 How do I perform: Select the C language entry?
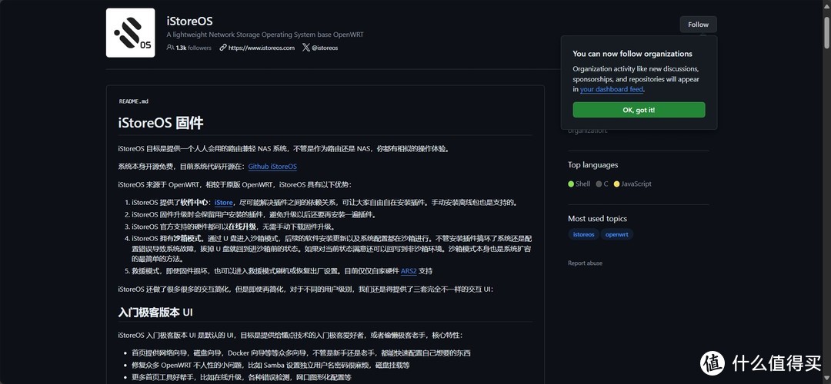[x=602, y=184]
